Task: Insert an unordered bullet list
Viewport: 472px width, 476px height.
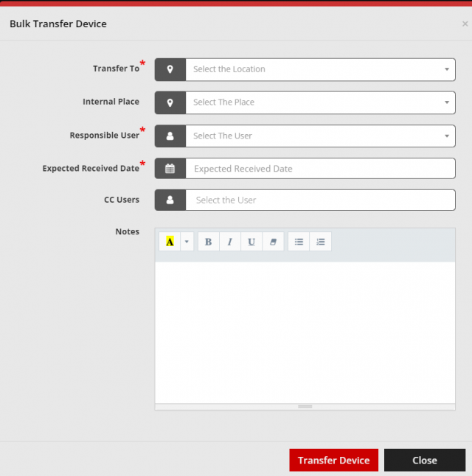Action: (x=299, y=242)
